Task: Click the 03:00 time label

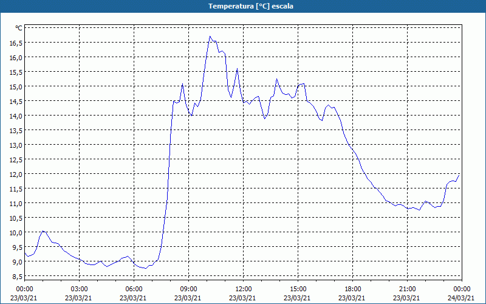Action: [x=79, y=289]
